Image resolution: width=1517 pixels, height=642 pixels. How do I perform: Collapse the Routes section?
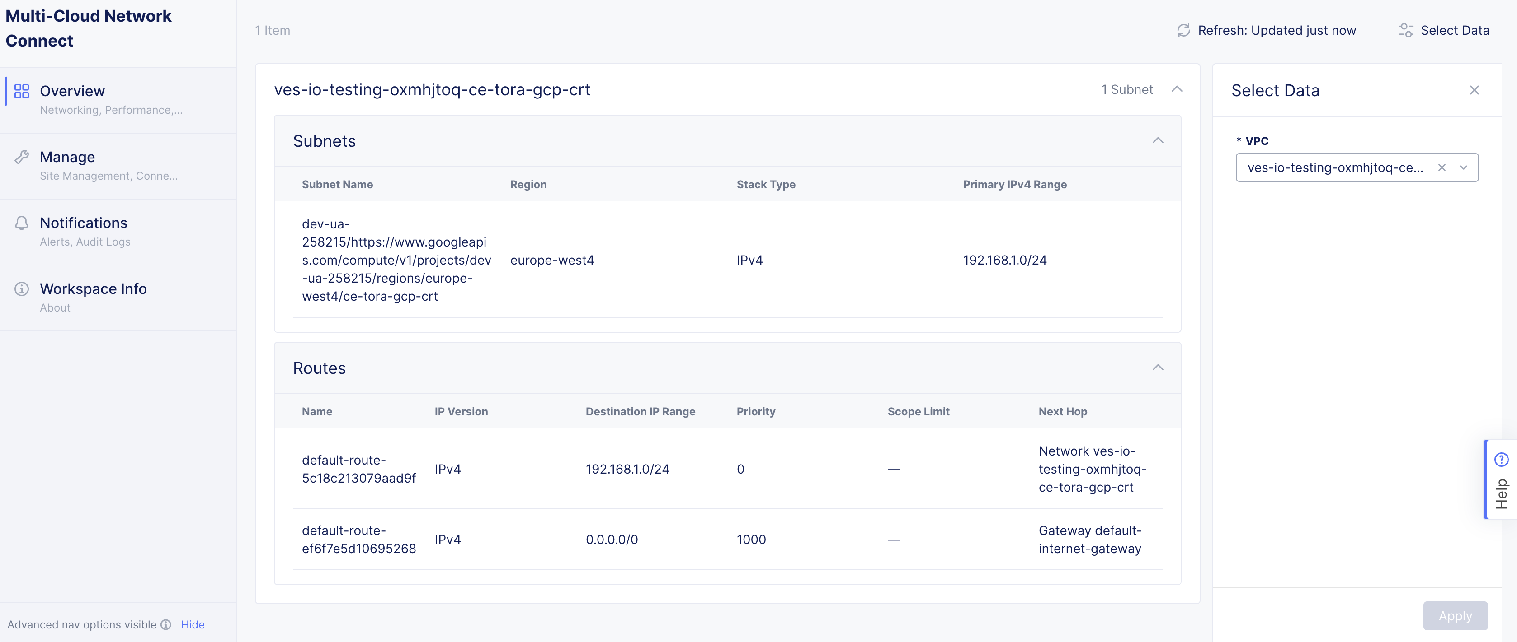(1158, 368)
